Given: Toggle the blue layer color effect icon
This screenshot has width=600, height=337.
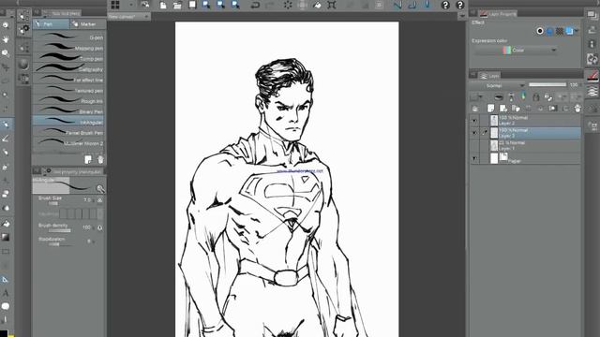Looking at the screenshot, I should point(569,31).
